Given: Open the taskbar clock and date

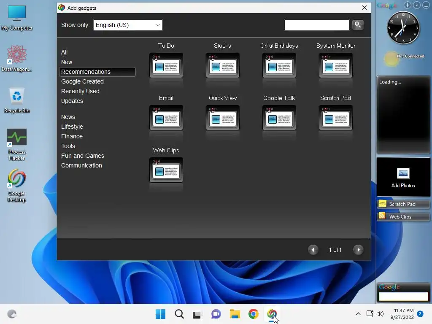Looking at the screenshot, I should pyautogui.click(x=402, y=314).
